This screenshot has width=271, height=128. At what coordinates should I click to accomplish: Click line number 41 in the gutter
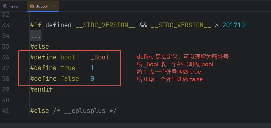click(x=6, y=111)
